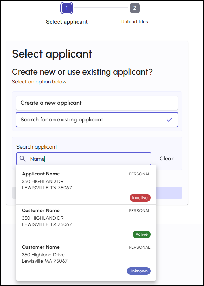This screenshot has height=286, width=204.
Task: Click the checkmark on Search for existing applicant
Action: [x=169, y=120]
